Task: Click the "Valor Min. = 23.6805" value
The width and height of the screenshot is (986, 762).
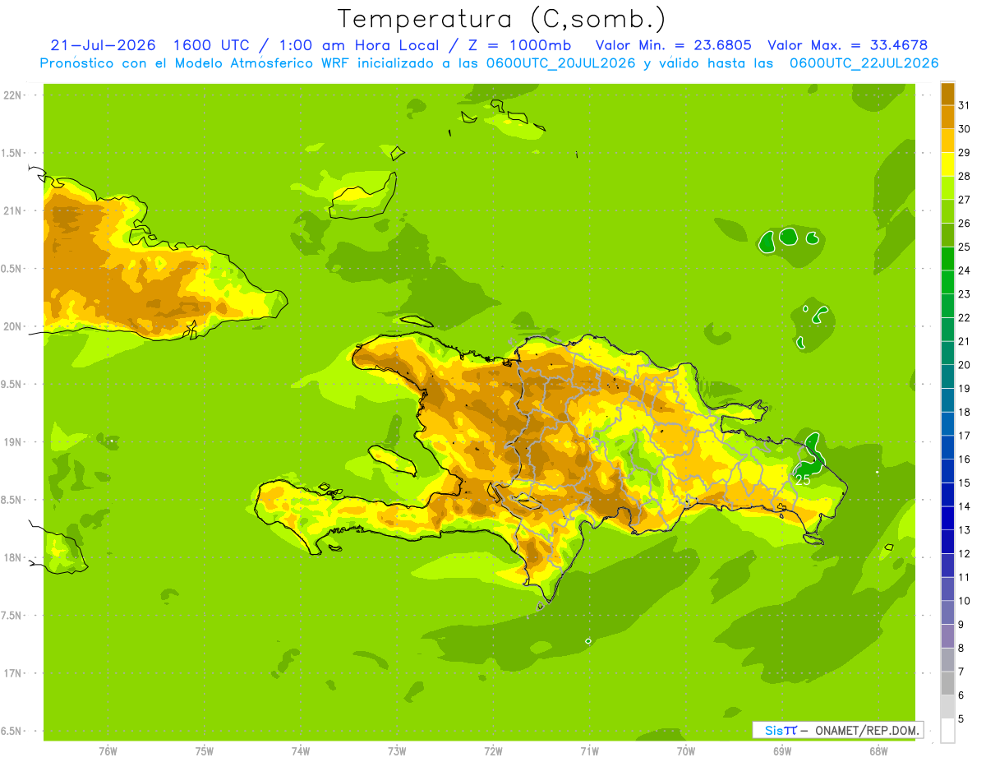Action: (x=673, y=45)
